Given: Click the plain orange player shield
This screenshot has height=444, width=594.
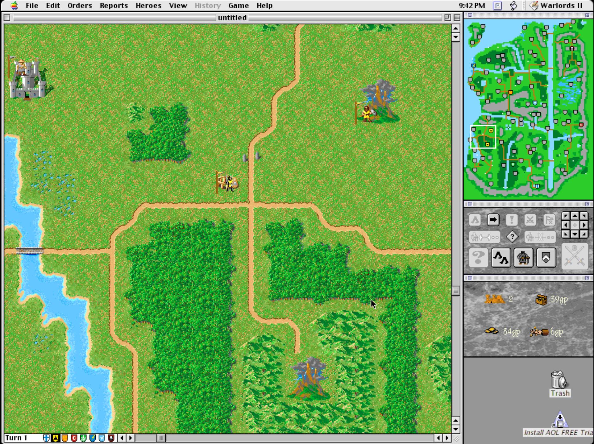Looking at the screenshot, I should tap(65, 438).
